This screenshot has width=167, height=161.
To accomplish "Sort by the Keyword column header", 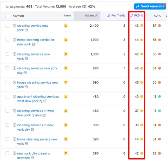I will (18, 16).
